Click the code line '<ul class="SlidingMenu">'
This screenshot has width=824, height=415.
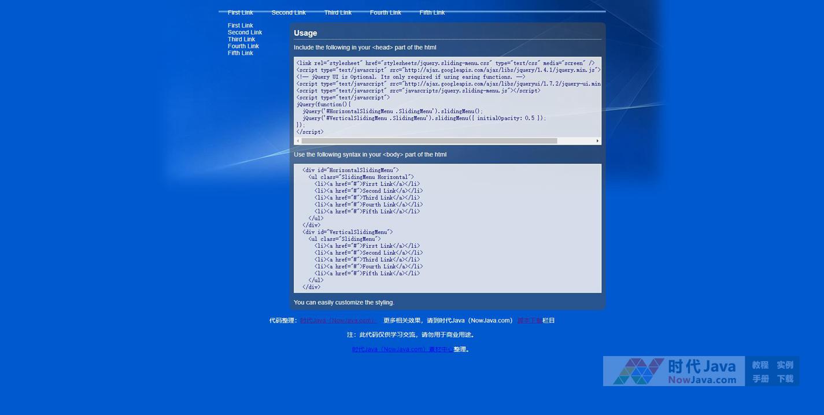click(345, 239)
